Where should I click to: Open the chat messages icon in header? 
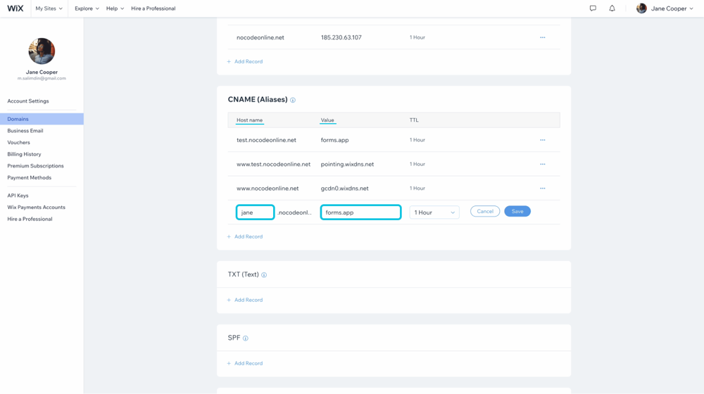pos(593,8)
